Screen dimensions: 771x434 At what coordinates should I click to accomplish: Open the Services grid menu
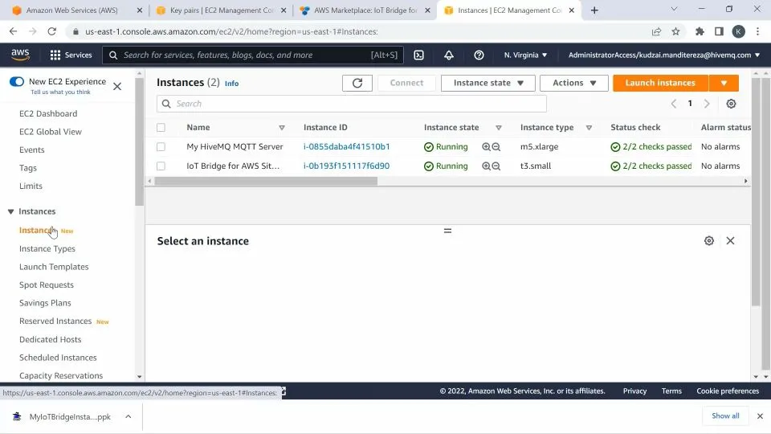click(x=71, y=55)
